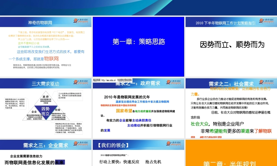Click the text box starting 物联网应用涉及各行各业
Screen dimensions: 277x166
(68, 128)
